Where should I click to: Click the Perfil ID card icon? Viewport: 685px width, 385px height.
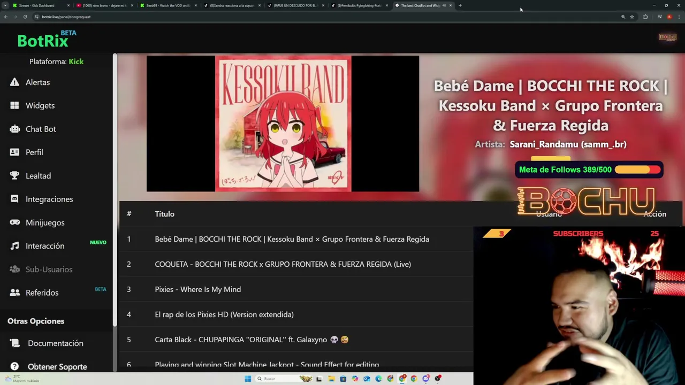pos(14,152)
